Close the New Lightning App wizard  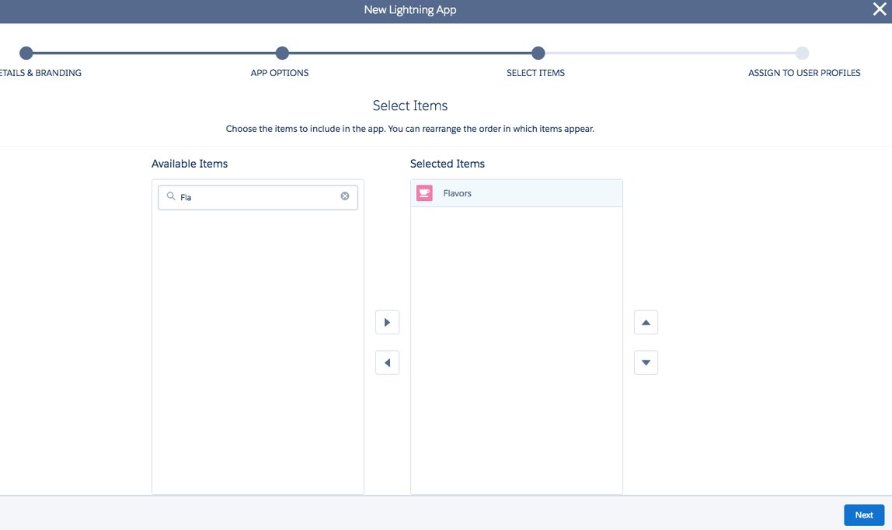[880, 10]
